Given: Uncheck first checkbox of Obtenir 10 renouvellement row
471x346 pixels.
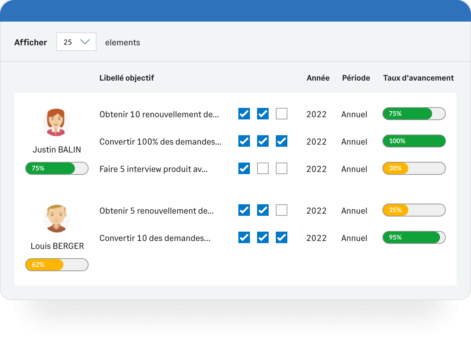Looking at the screenshot, I should point(244,114).
